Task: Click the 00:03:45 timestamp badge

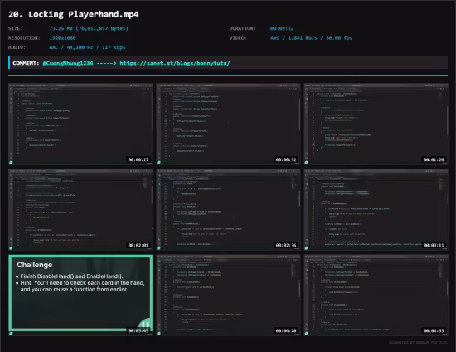Action: point(138,330)
